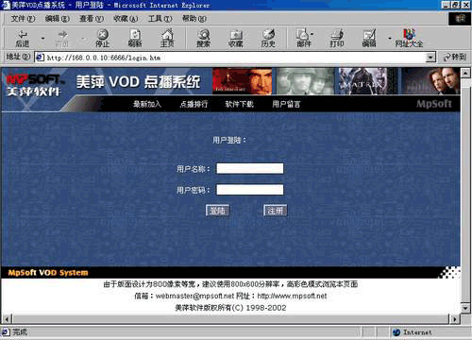Click the 完成 status bar text

pyautogui.click(x=20, y=331)
